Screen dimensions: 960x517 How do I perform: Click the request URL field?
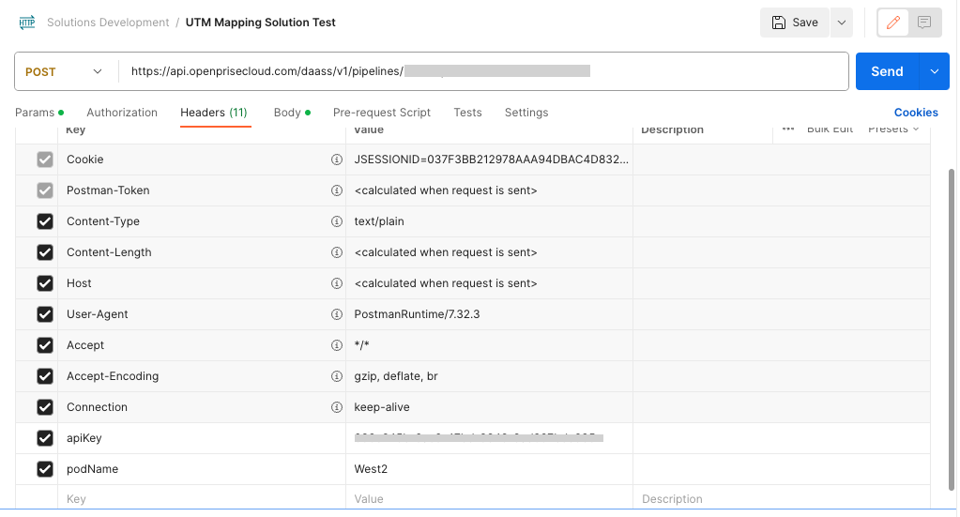(483, 71)
